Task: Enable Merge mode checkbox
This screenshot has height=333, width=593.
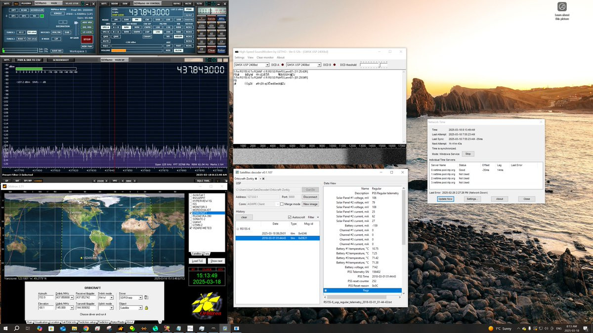Action: pos(282,204)
